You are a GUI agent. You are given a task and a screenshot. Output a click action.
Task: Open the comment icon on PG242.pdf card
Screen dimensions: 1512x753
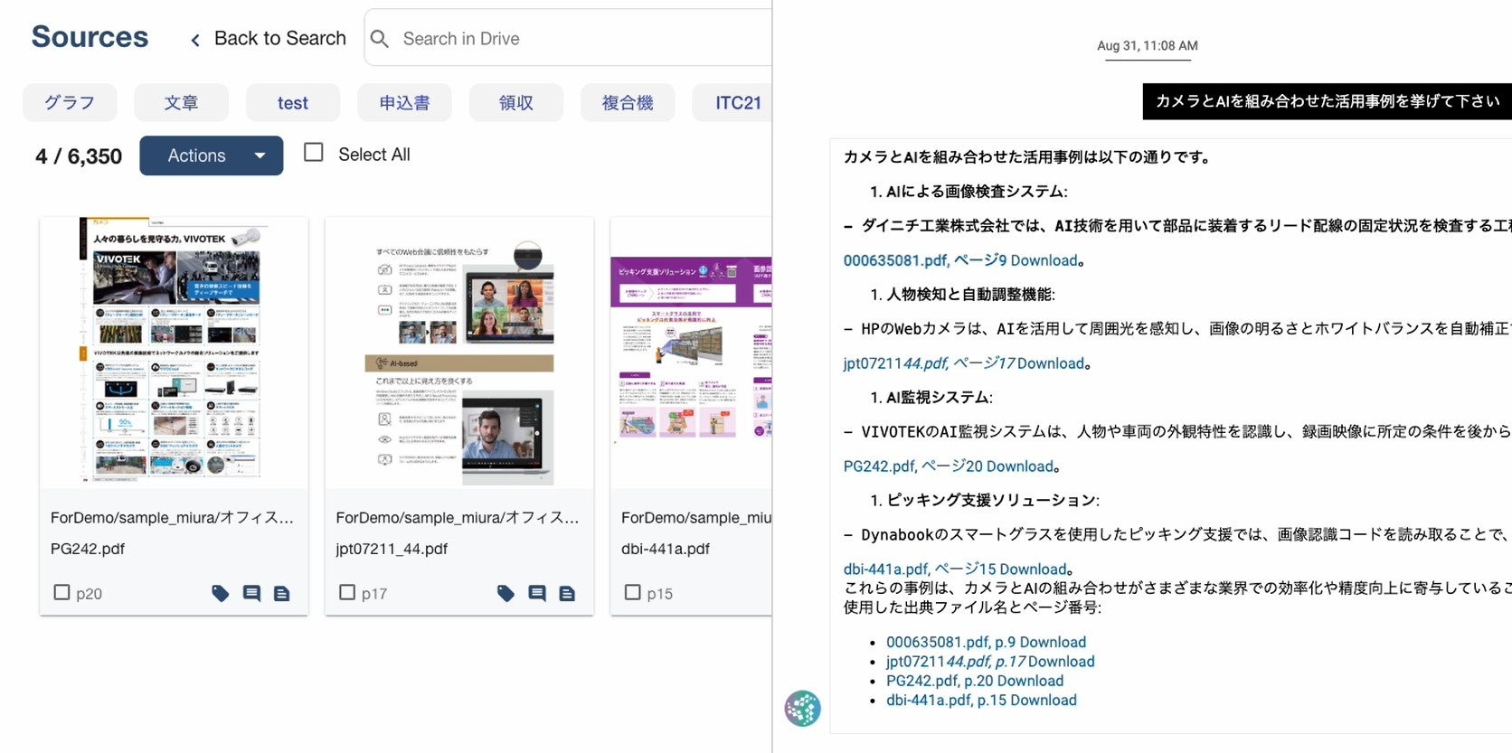pyautogui.click(x=251, y=593)
